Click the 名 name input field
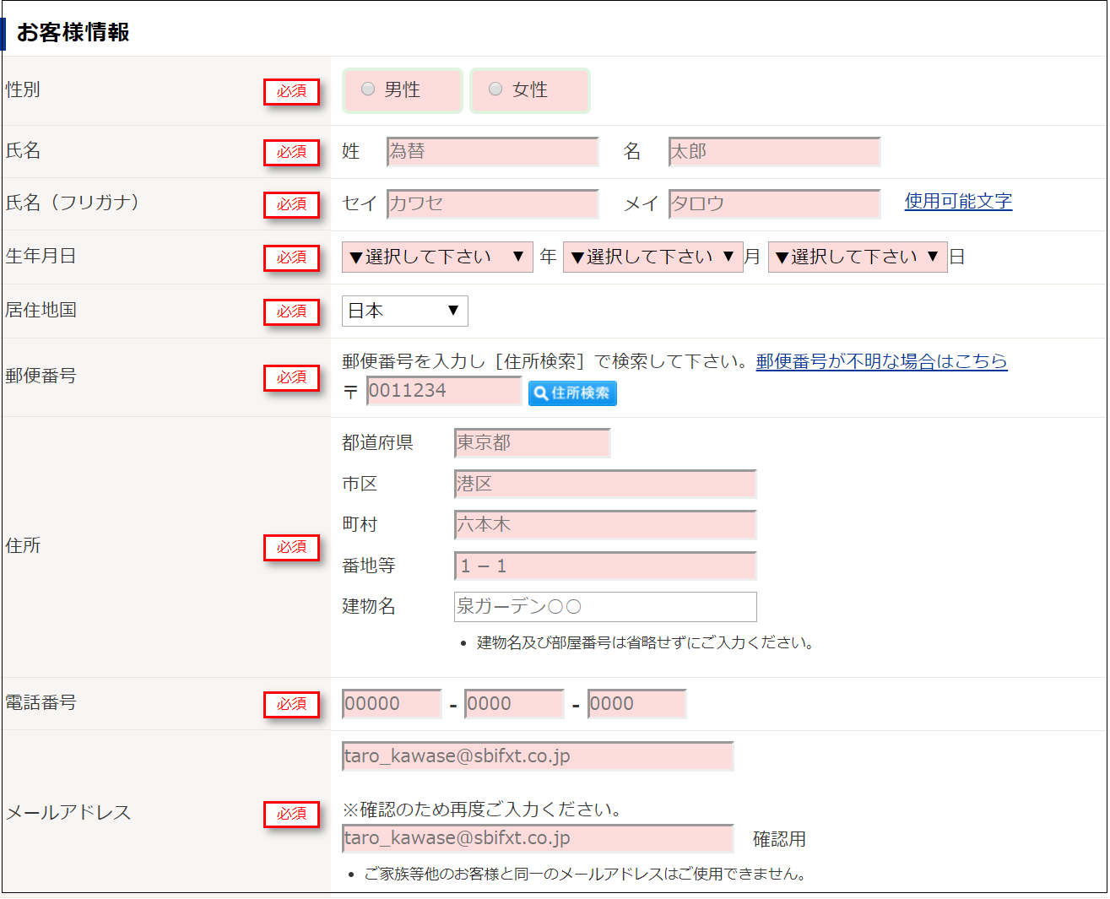Screen dimensions: 1110x899 (x=775, y=152)
